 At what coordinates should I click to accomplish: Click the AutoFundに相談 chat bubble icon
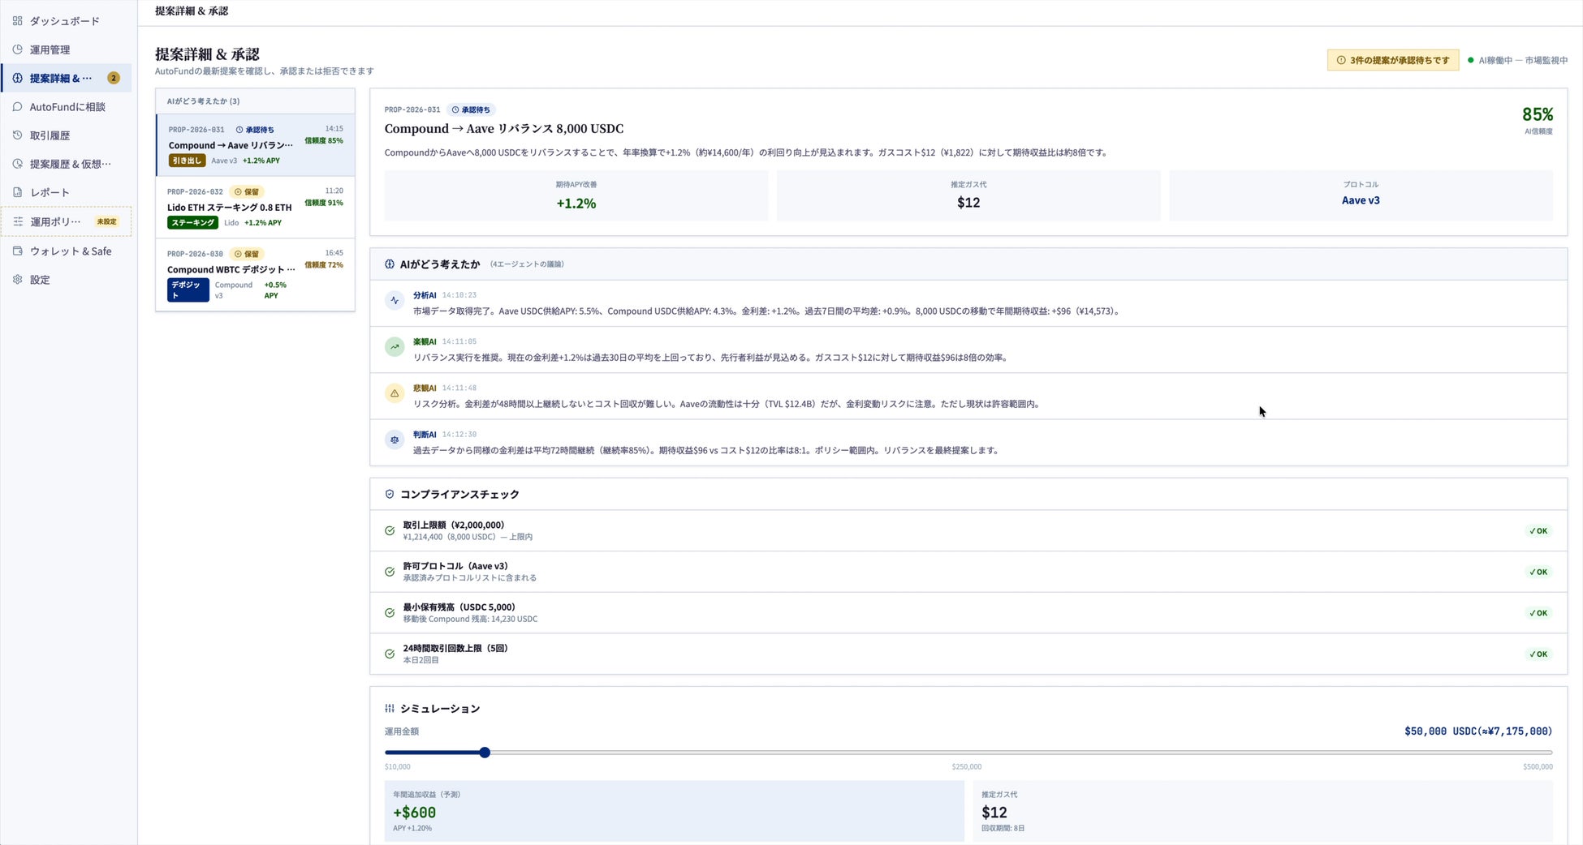click(17, 106)
